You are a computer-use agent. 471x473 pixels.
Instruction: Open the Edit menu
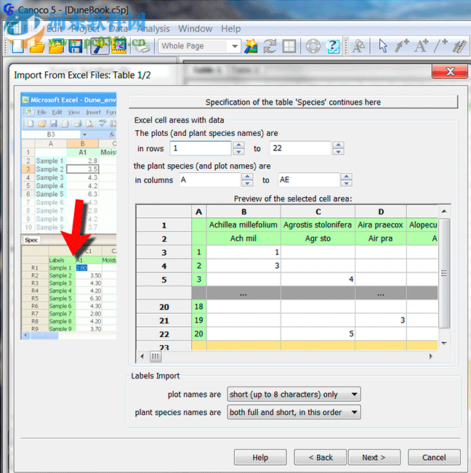[x=55, y=28]
